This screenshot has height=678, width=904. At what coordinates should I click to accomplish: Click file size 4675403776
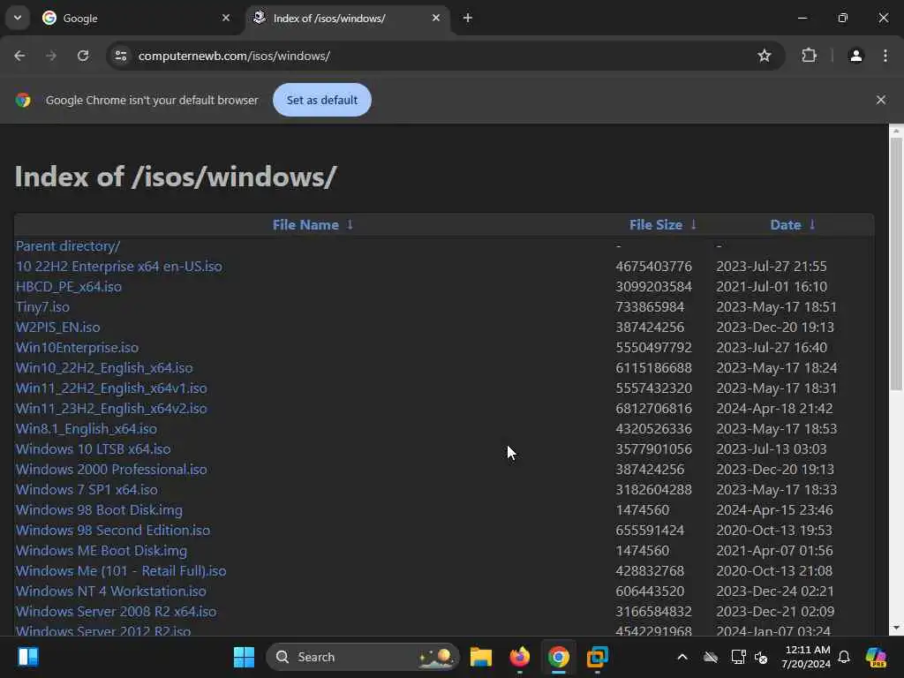coord(653,267)
